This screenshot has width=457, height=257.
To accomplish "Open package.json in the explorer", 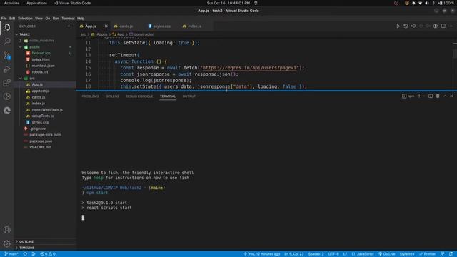I will tap(41, 141).
